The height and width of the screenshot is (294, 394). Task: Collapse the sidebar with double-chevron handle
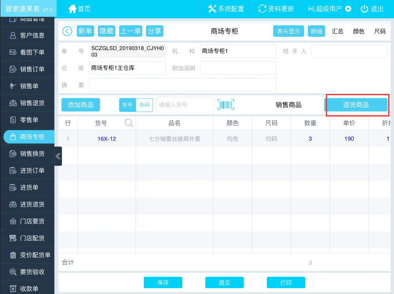[58, 156]
